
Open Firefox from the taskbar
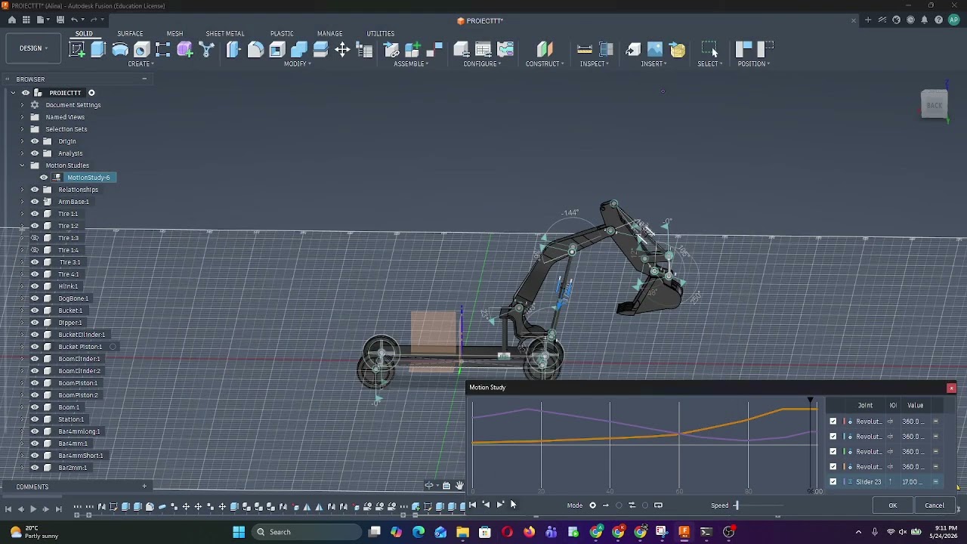point(529,532)
